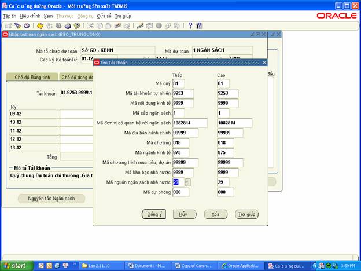361x271 pixels.
Task: Click the Thấp Mã cấp ngân sách field
Action: (x=178, y=113)
